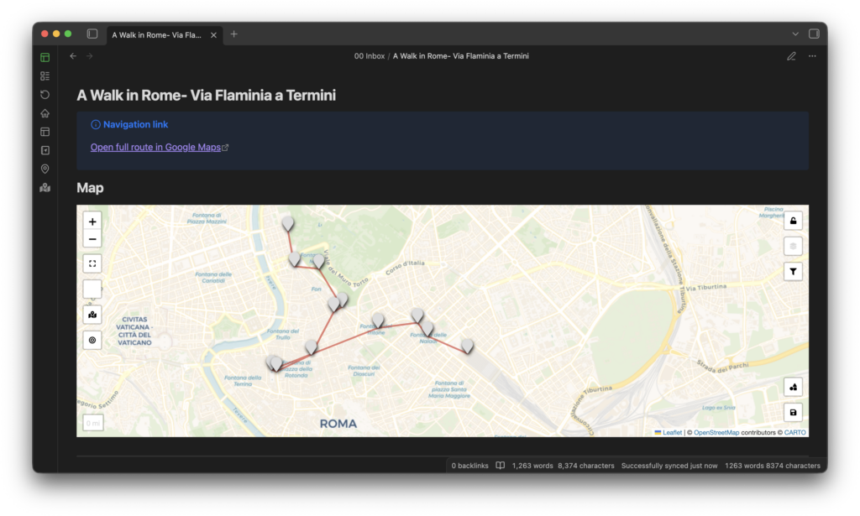Expand the tab list dropdown arrow
This screenshot has height=516, width=860.
(x=794, y=34)
